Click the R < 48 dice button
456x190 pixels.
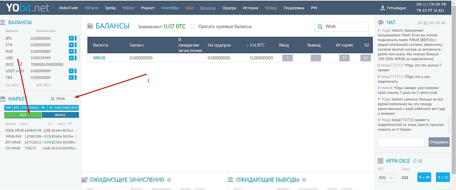click(424, 177)
